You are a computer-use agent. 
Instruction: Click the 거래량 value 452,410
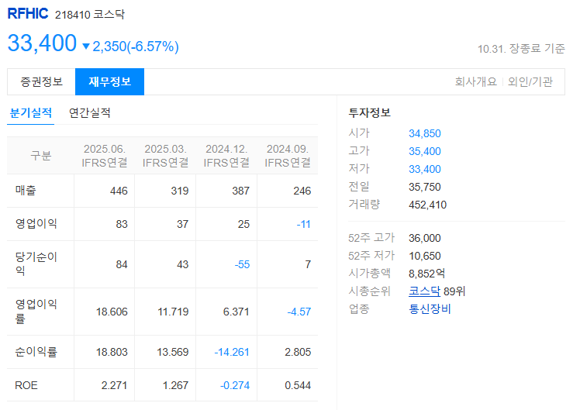tap(427, 205)
